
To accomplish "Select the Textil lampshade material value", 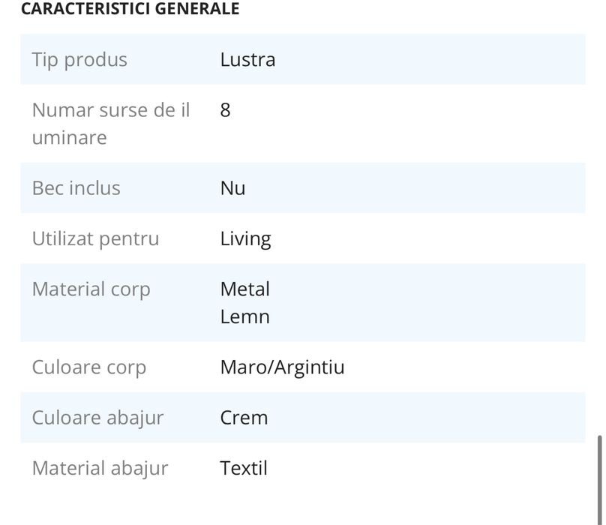I will click(x=244, y=469).
